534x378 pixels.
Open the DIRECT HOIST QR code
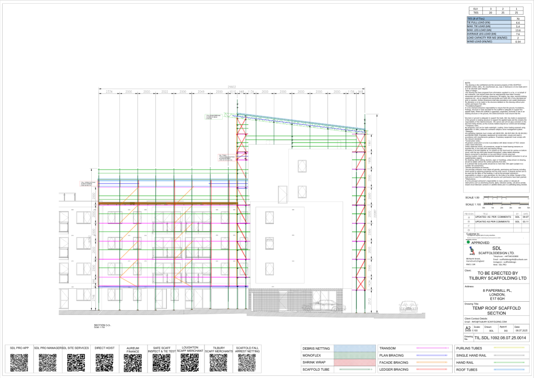point(104,363)
